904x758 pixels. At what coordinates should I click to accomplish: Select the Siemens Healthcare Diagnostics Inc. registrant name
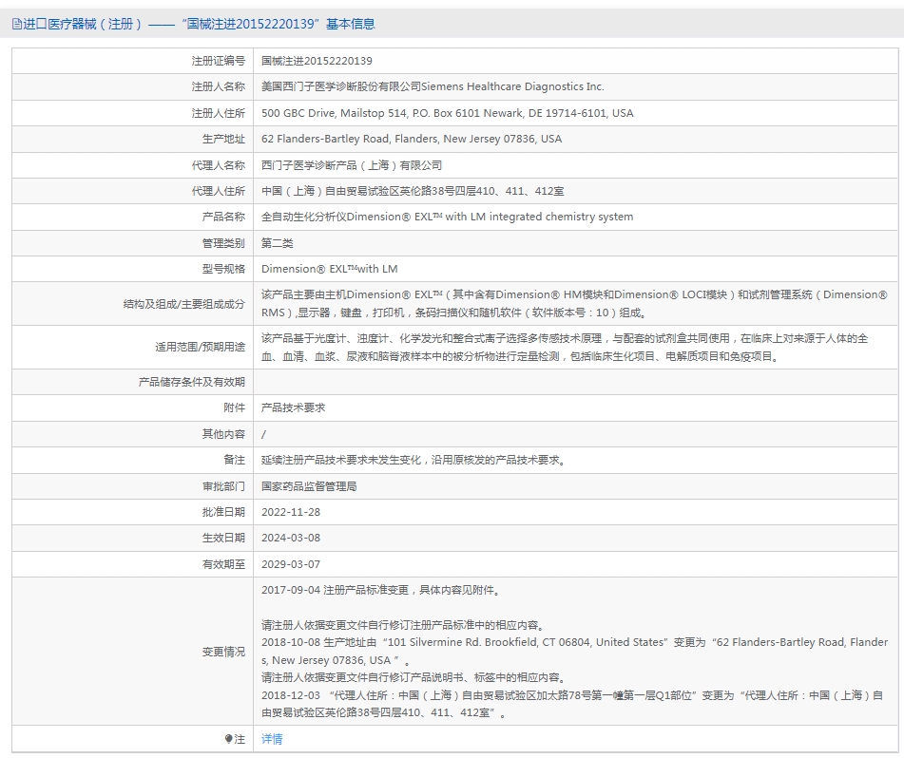coord(433,87)
